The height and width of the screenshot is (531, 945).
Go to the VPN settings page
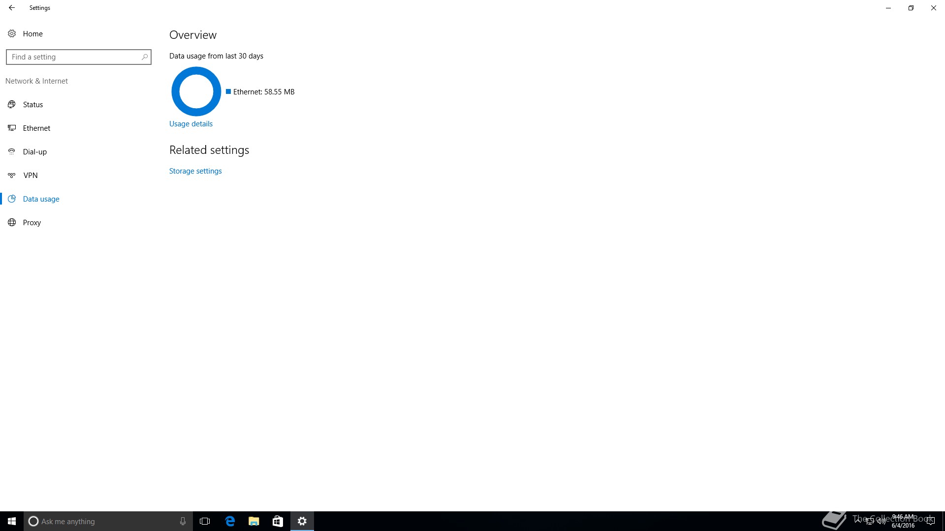click(31, 176)
